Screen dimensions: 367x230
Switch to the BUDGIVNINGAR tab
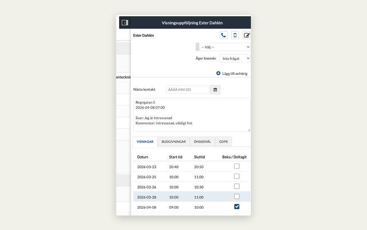(x=174, y=142)
